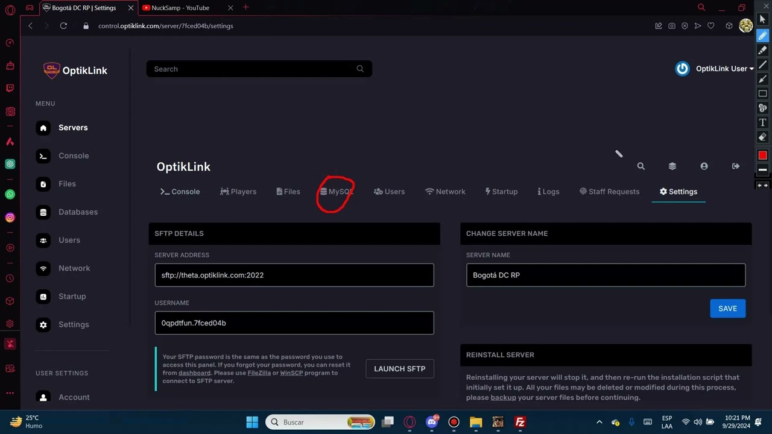Switch to NuckSamp YouTube browser tab
The height and width of the screenshot is (434, 772).
(x=180, y=8)
